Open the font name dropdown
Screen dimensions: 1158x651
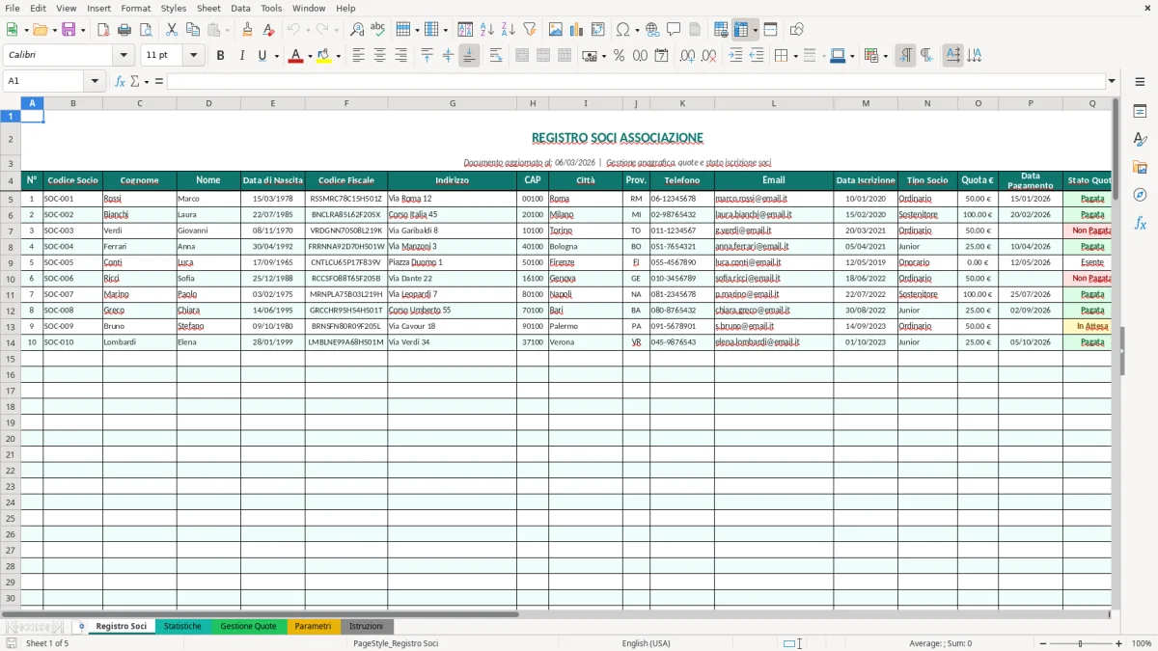point(124,56)
